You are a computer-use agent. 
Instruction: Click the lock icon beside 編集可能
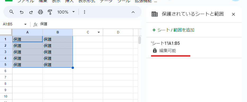coord(155,51)
